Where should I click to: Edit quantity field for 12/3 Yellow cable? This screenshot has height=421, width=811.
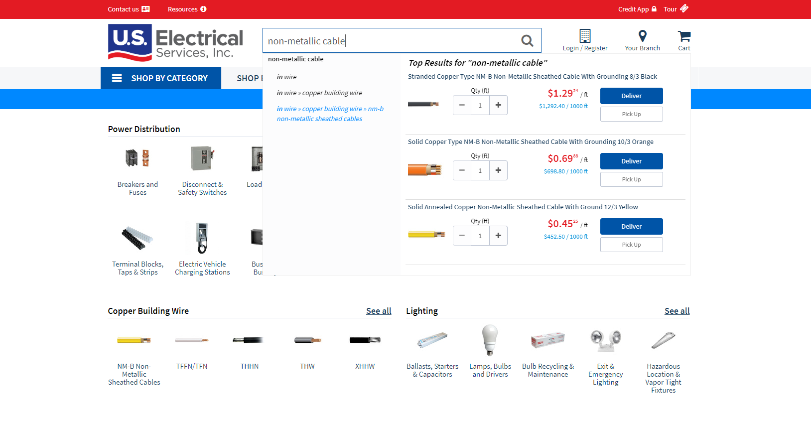coord(480,236)
